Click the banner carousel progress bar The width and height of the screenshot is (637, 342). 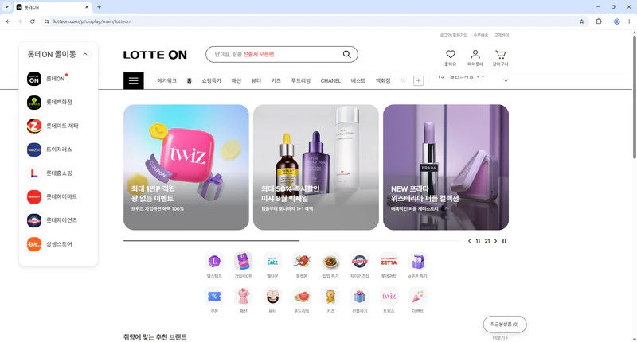coord(291,240)
